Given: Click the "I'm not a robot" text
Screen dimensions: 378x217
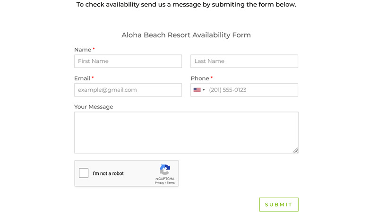Looking at the screenshot, I should click(108, 174).
